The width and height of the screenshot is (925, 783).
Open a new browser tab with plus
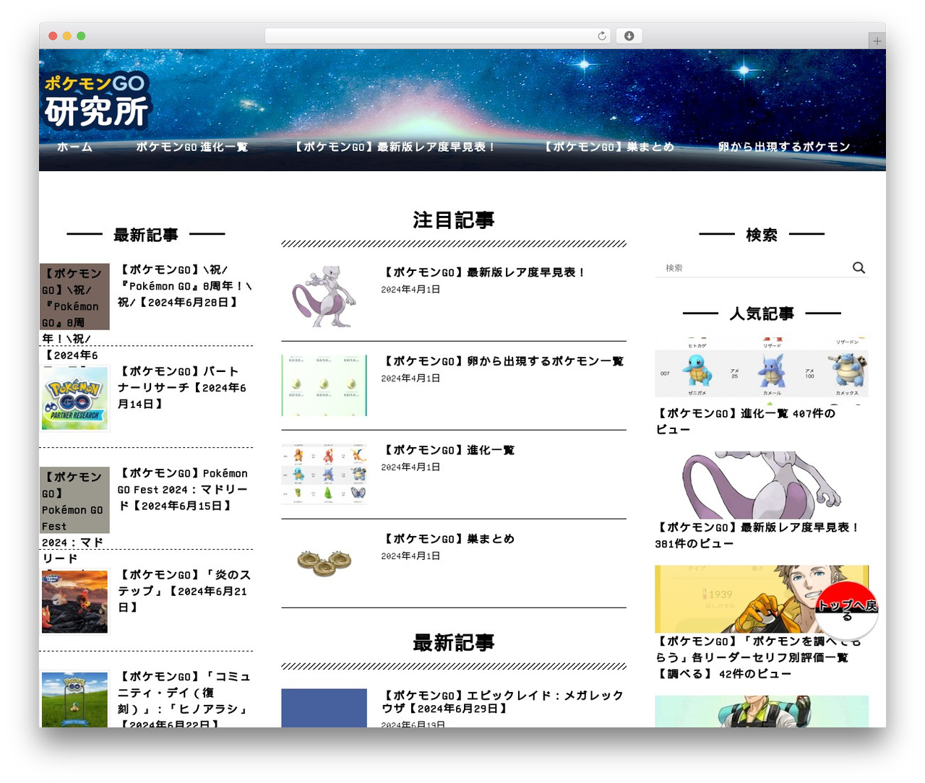pos(877,41)
